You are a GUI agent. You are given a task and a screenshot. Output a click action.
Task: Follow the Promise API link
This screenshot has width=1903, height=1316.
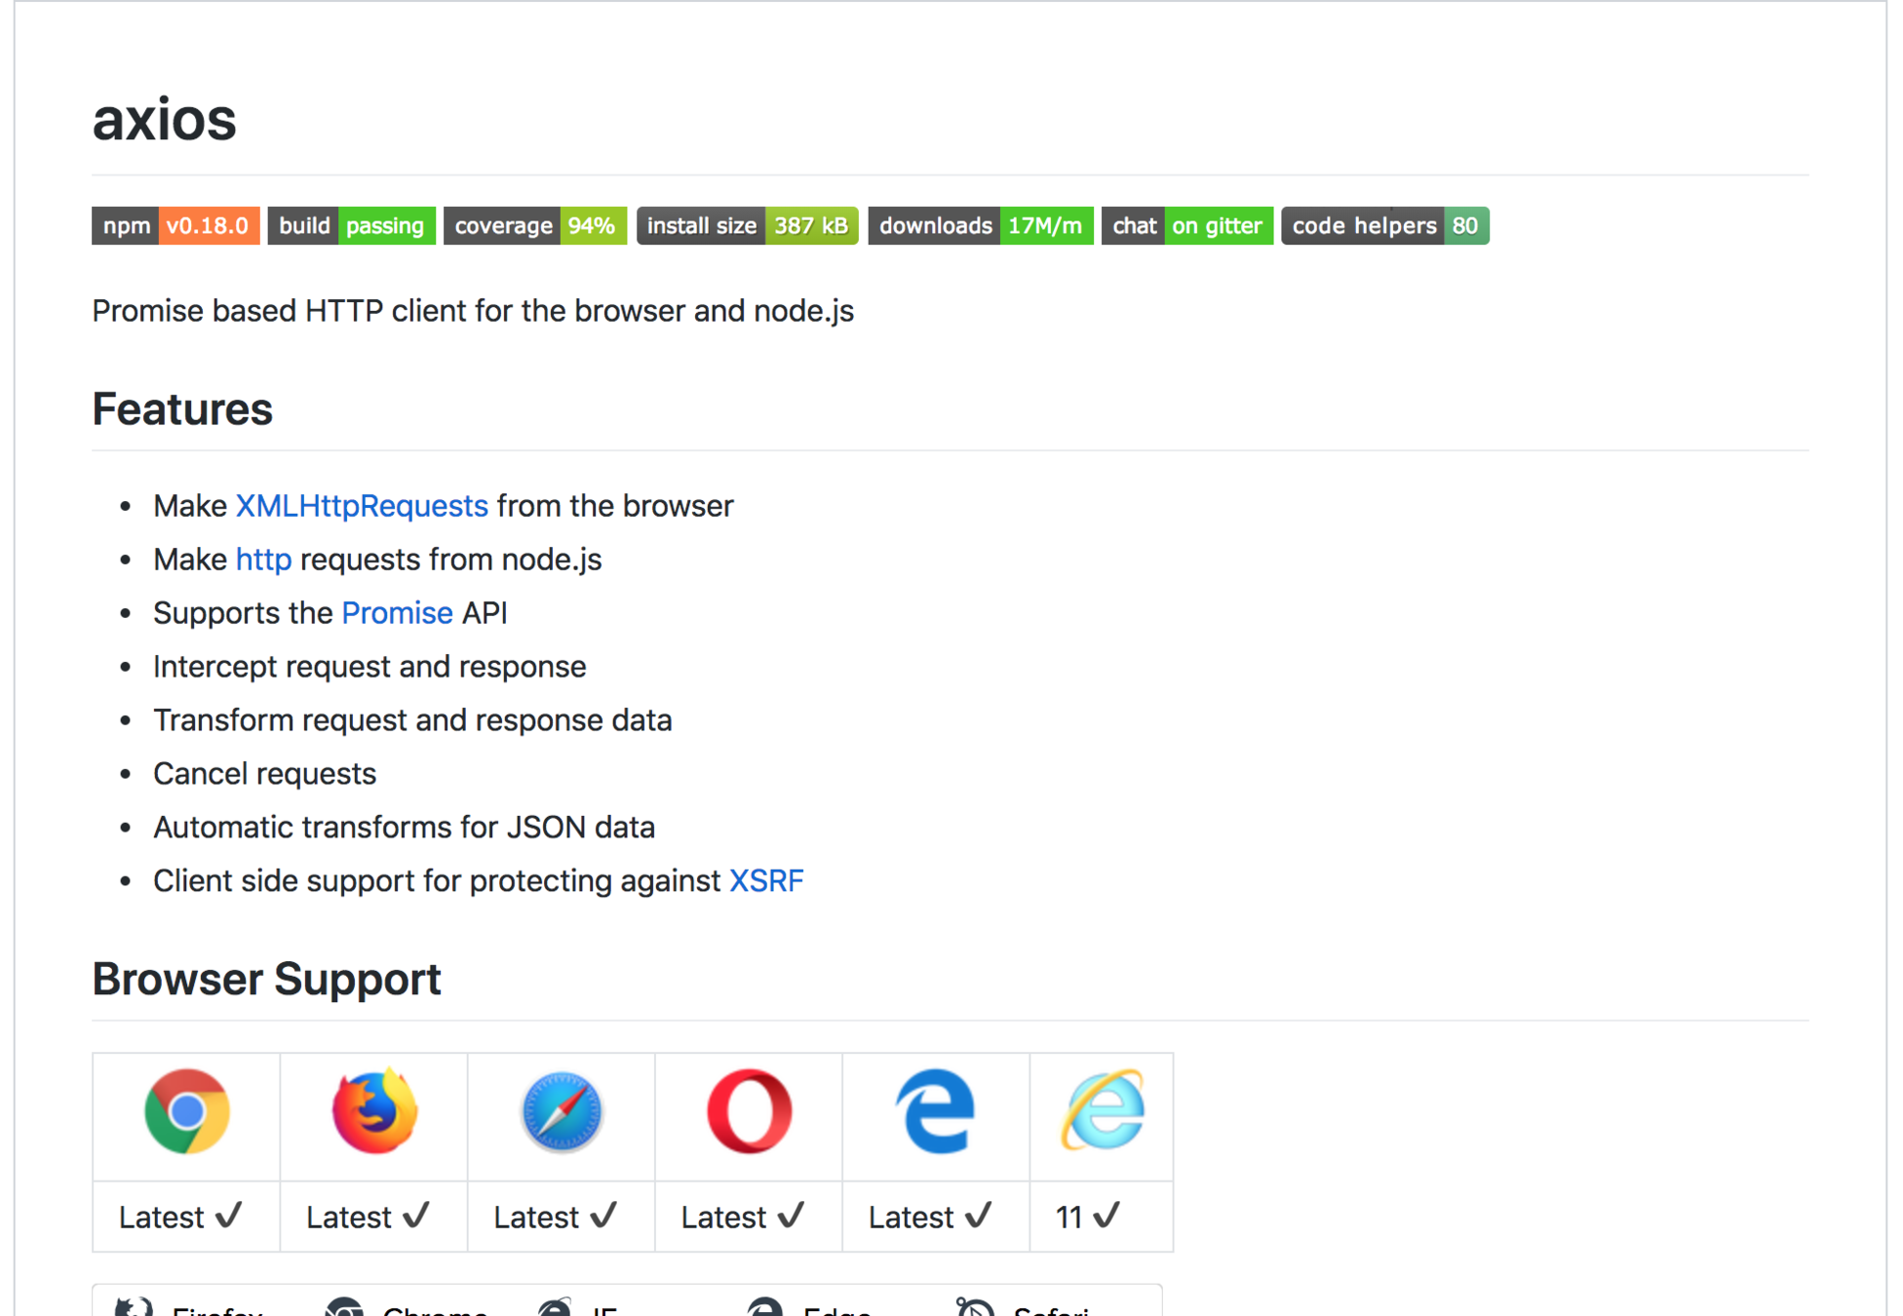397,613
